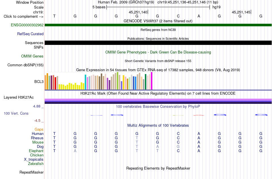
Task: Click the hg19 label beside scale bar
Action: coord(216,7)
